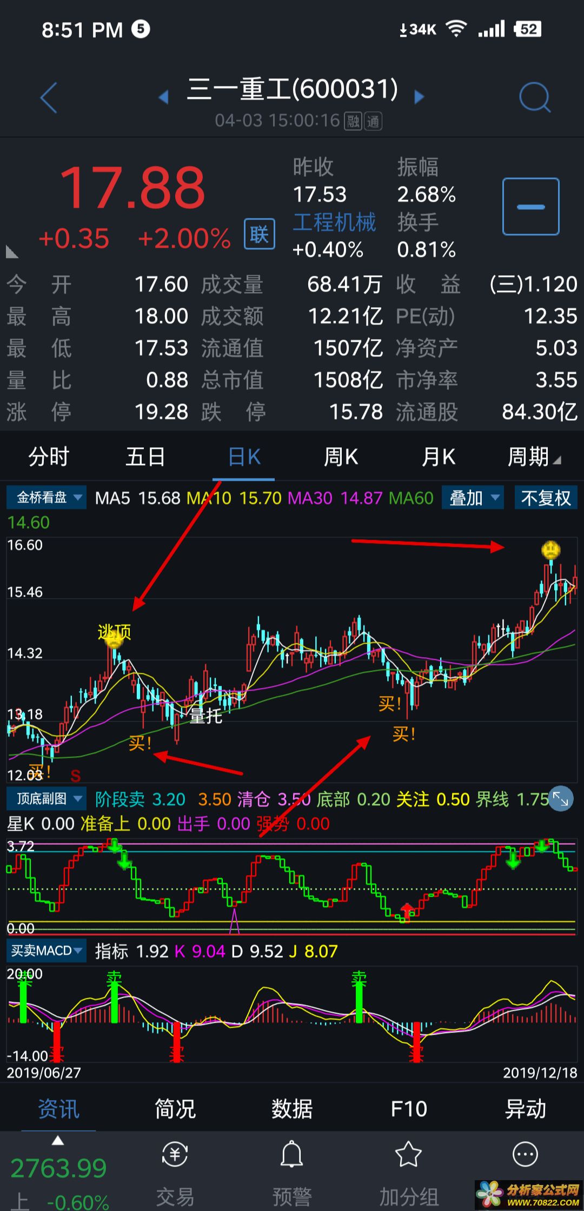This screenshot has height=1211, width=584.
Task: Expand chart with fullscreen arrows icon
Action: [x=560, y=798]
